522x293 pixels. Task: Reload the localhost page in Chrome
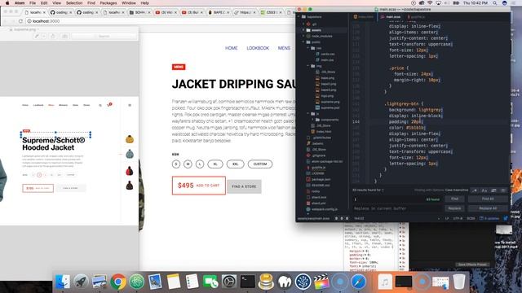pyautogui.click(x=20, y=21)
